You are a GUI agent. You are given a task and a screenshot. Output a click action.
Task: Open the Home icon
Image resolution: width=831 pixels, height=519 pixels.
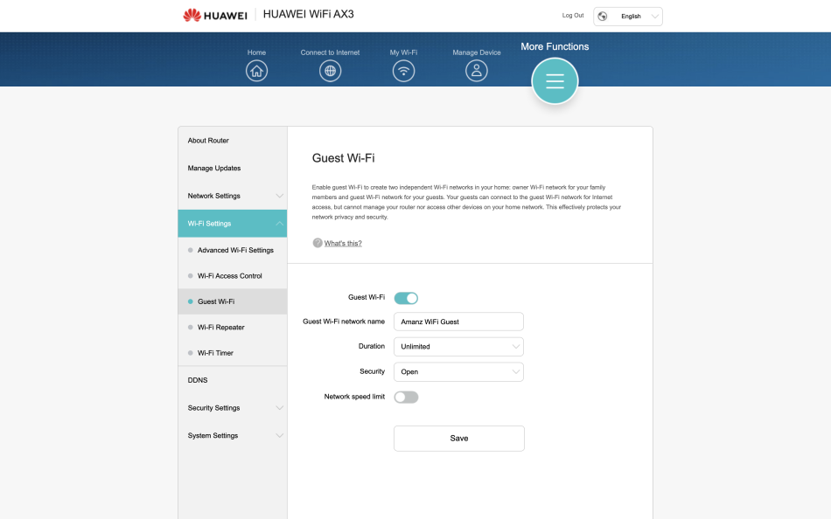pos(256,71)
